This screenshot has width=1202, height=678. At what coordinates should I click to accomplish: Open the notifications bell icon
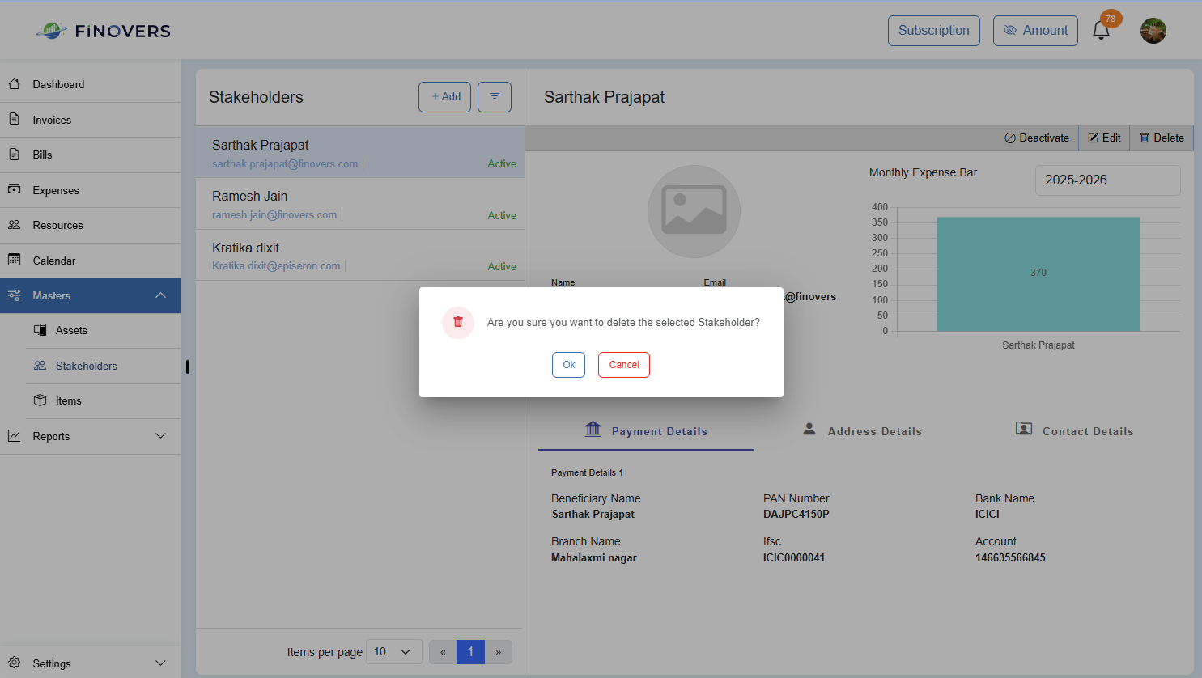tap(1101, 31)
